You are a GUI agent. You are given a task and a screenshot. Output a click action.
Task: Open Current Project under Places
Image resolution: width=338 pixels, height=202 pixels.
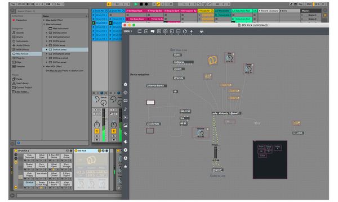(x=24, y=88)
